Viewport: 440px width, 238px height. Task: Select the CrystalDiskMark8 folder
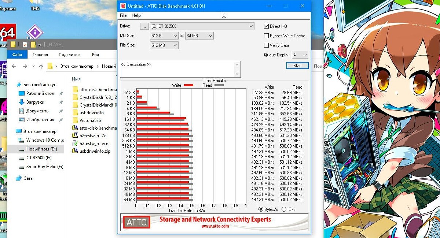click(95, 105)
